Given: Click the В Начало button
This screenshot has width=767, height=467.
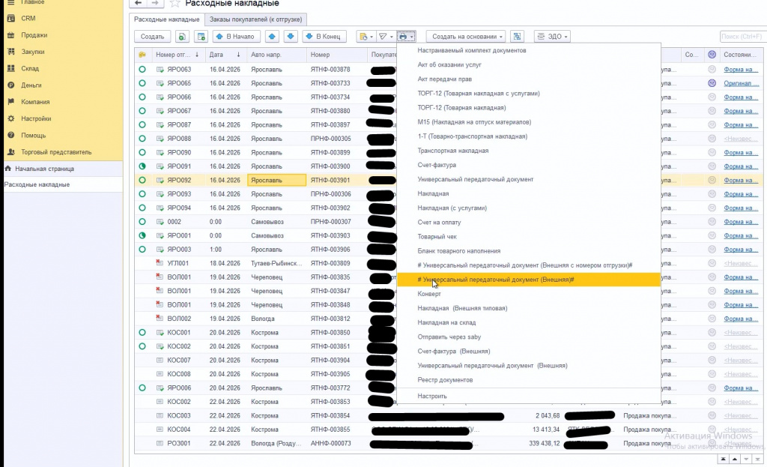Looking at the screenshot, I should pyautogui.click(x=236, y=36).
